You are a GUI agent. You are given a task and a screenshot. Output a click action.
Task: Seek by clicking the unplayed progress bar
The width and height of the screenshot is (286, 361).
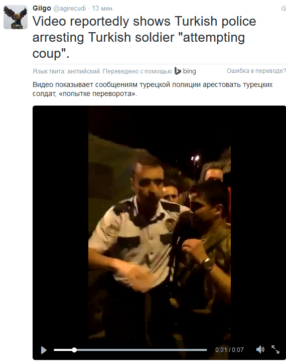pyautogui.click(x=141, y=350)
